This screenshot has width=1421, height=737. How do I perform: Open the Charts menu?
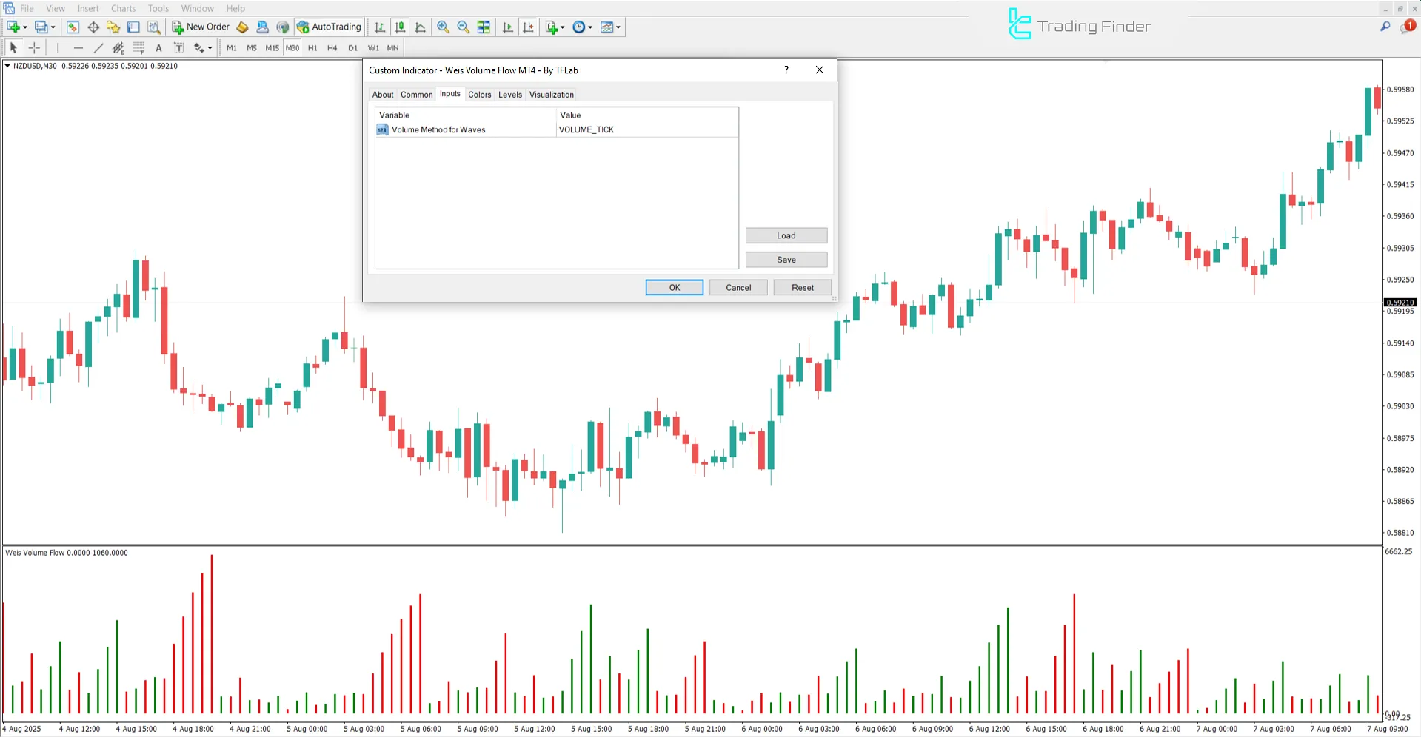pyautogui.click(x=122, y=8)
